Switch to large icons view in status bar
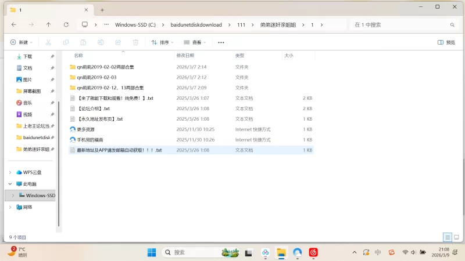Viewport: 465px width, 261px height. (x=456, y=237)
